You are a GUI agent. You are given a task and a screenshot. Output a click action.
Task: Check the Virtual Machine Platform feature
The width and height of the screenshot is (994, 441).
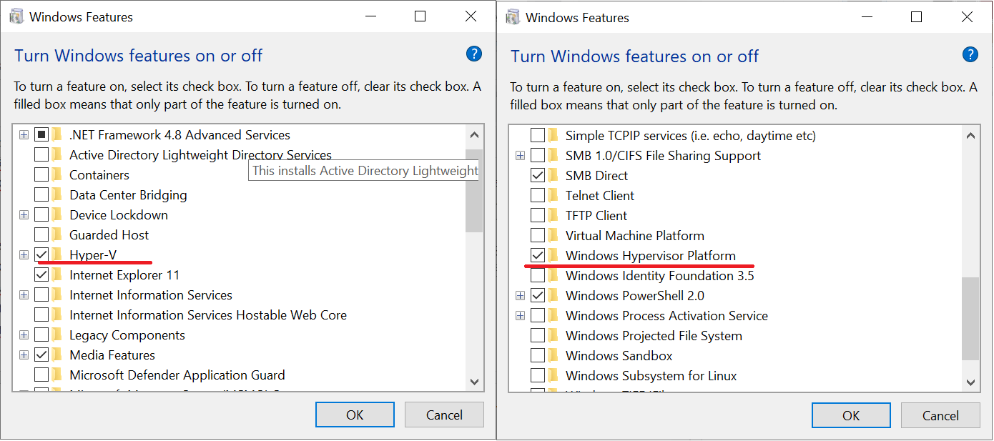tap(538, 235)
